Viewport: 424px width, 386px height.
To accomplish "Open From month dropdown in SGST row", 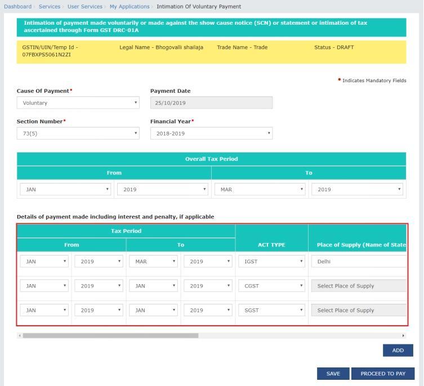I will click(44, 310).
